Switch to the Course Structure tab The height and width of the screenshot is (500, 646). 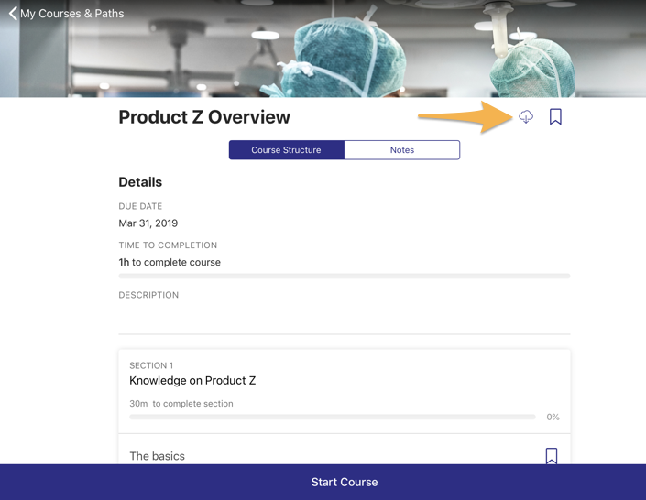coord(286,150)
